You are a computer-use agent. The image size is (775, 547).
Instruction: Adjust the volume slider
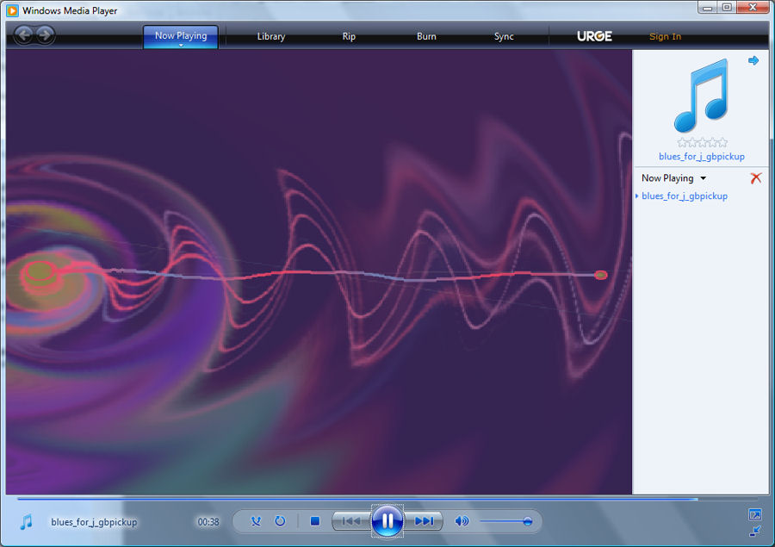[505, 521]
